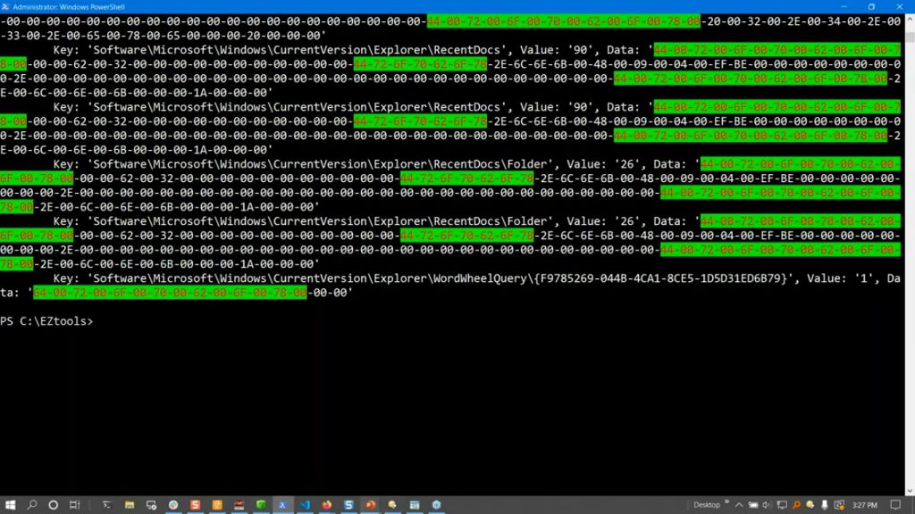Viewport: 915px width, 514px height.
Task: Open the Windows Start menu
Action: [9, 505]
